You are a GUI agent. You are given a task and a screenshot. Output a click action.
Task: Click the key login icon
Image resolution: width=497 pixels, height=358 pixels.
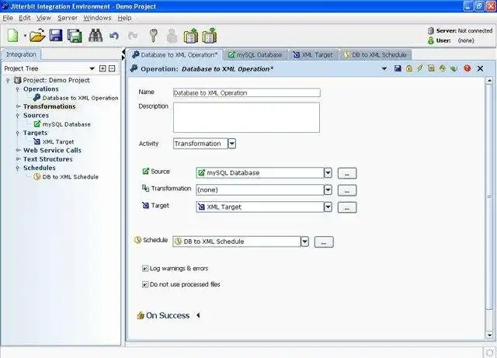(x=154, y=36)
